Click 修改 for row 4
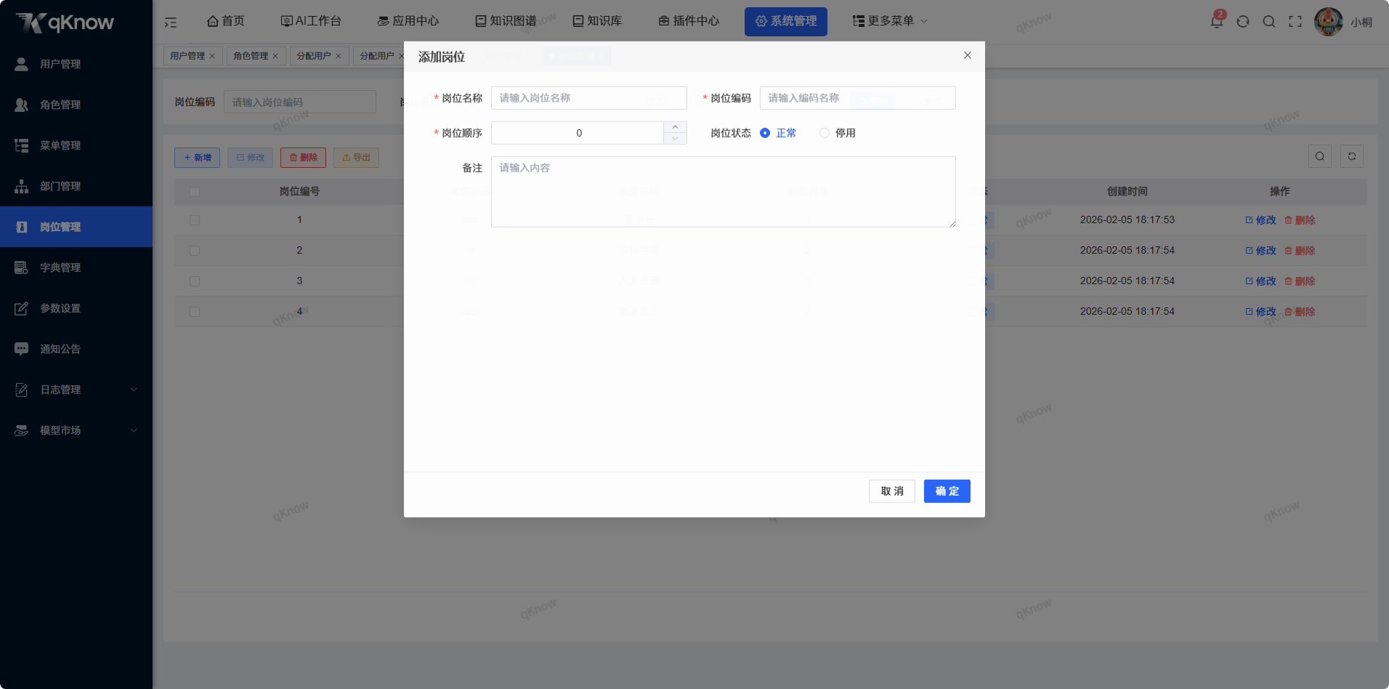 click(1260, 312)
